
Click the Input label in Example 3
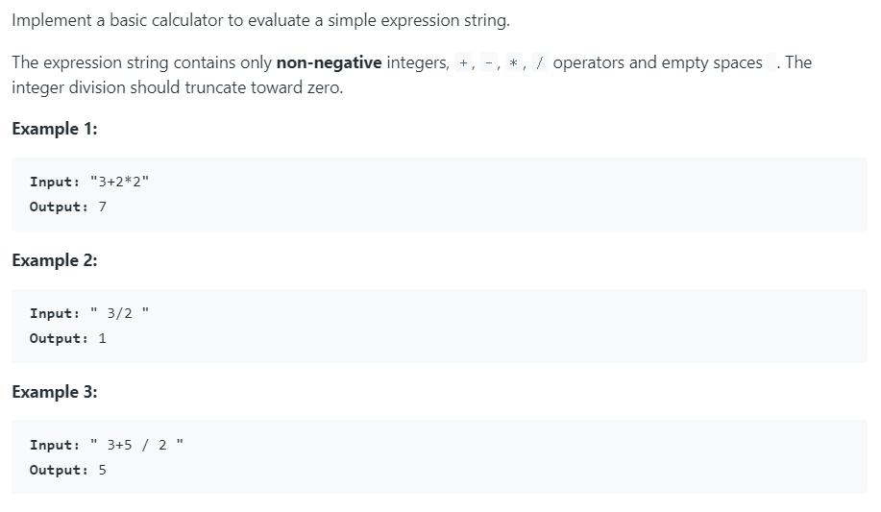pyautogui.click(x=55, y=445)
